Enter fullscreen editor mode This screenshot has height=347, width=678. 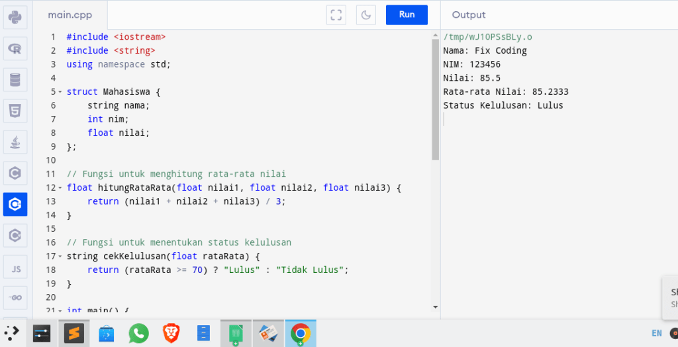[x=336, y=15]
